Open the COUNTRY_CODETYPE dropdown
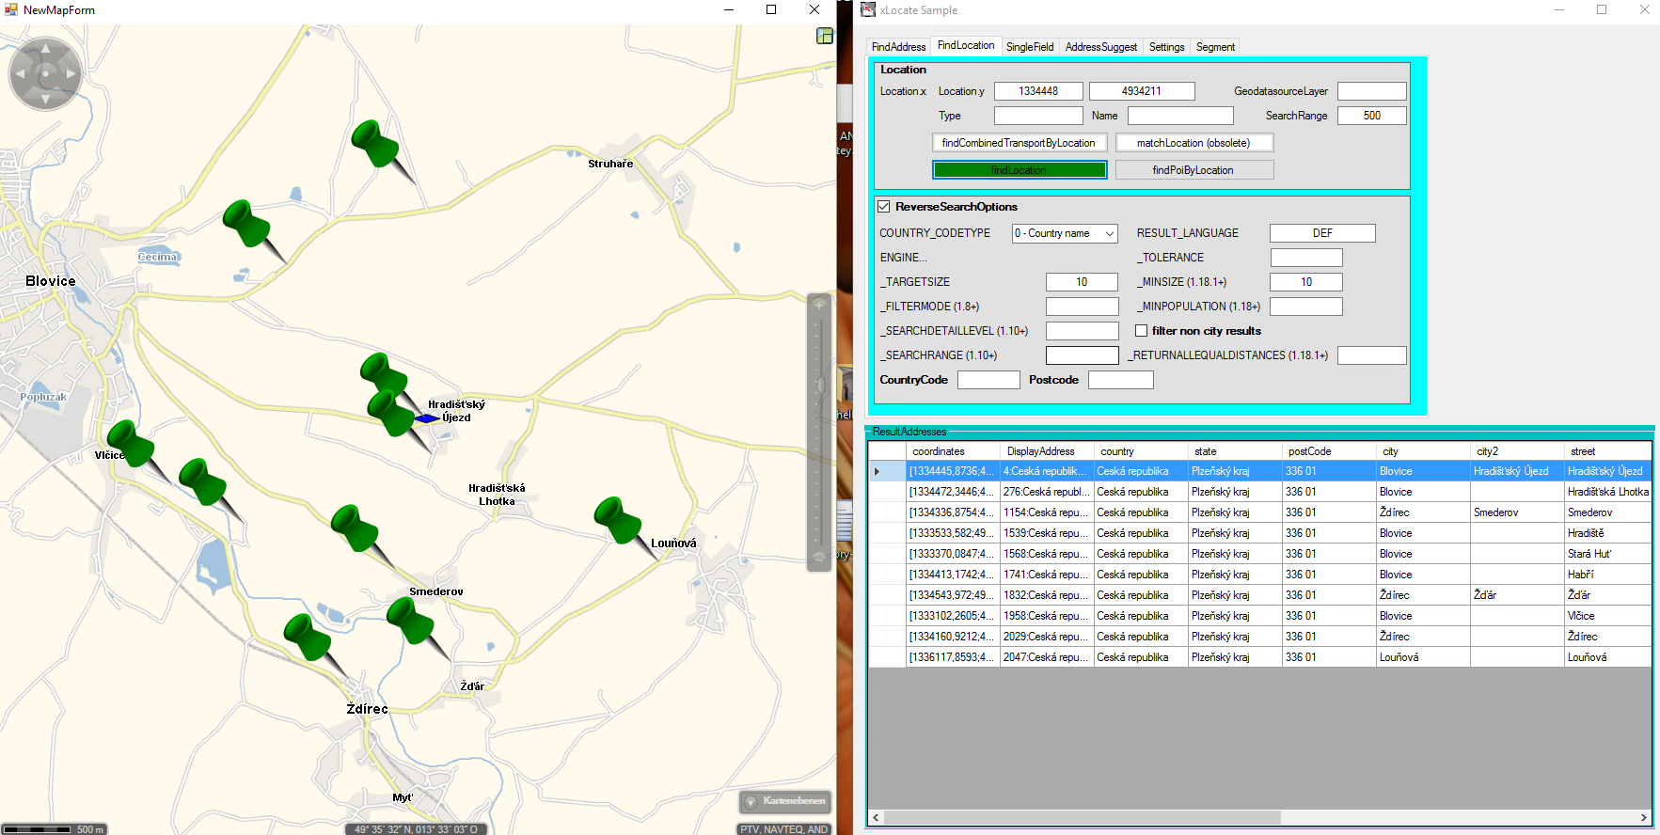The height and width of the screenshot is (835, 1660). [1110, 233]
